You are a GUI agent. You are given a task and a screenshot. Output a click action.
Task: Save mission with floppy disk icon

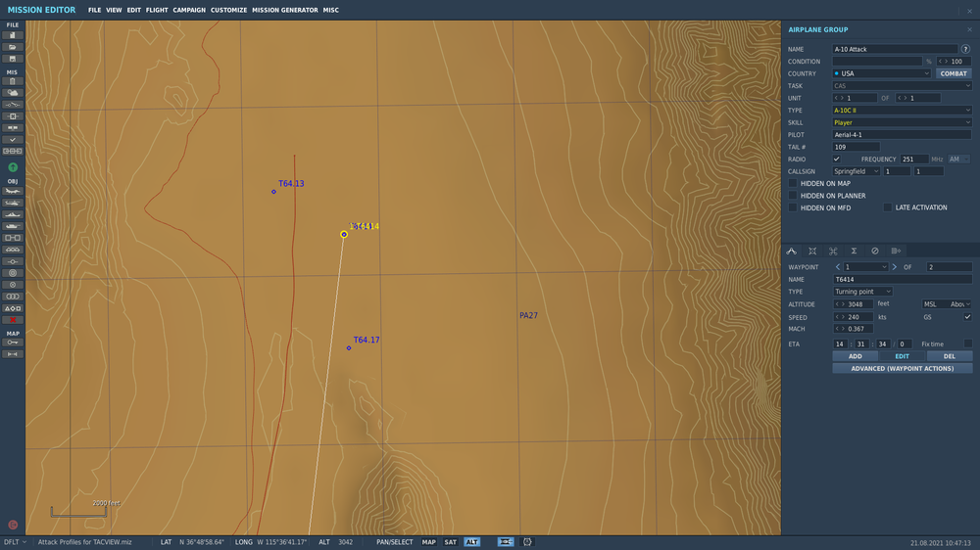[x=12, y=59]
